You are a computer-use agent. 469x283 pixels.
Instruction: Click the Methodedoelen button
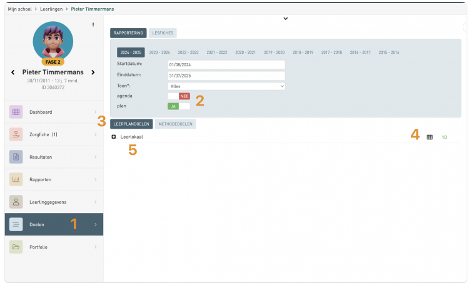(175, 124)
